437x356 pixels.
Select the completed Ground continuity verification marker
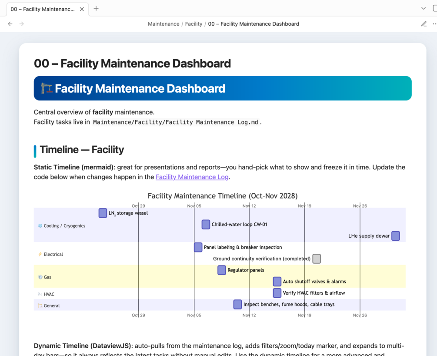point(317,259)
